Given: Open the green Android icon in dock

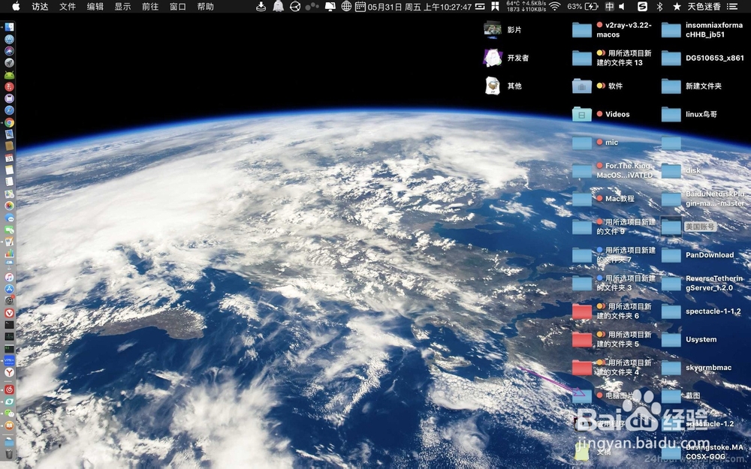Looking at the screenshot, I should 9,75.
